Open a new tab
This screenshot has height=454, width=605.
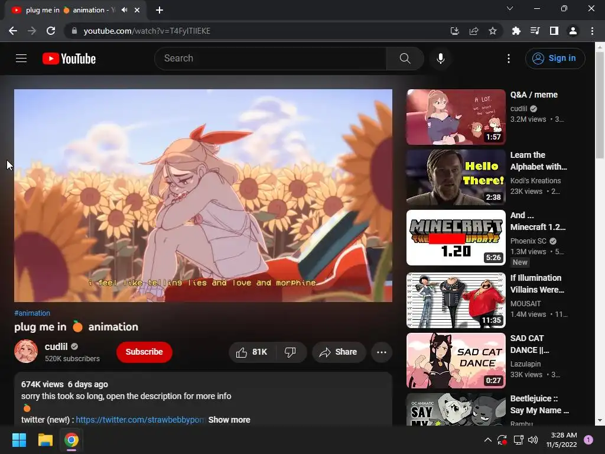point(160,10)
